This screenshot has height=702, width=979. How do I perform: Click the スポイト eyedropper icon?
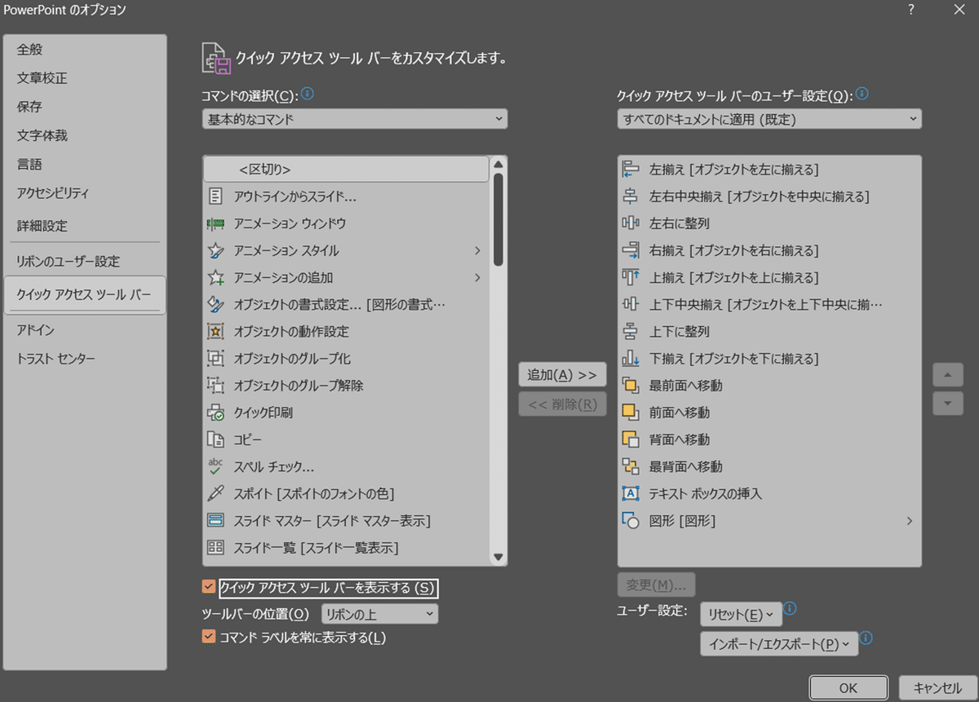pyautogui.click(x=215, y=493)
